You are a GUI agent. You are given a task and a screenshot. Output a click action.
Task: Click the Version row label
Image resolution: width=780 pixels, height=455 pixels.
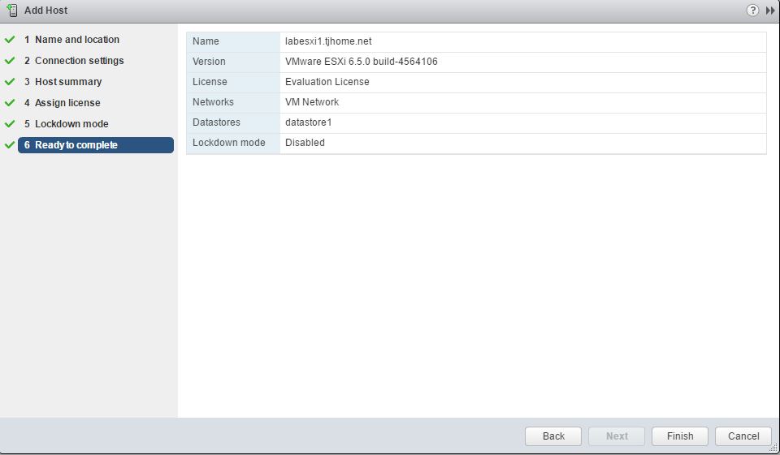209,62
